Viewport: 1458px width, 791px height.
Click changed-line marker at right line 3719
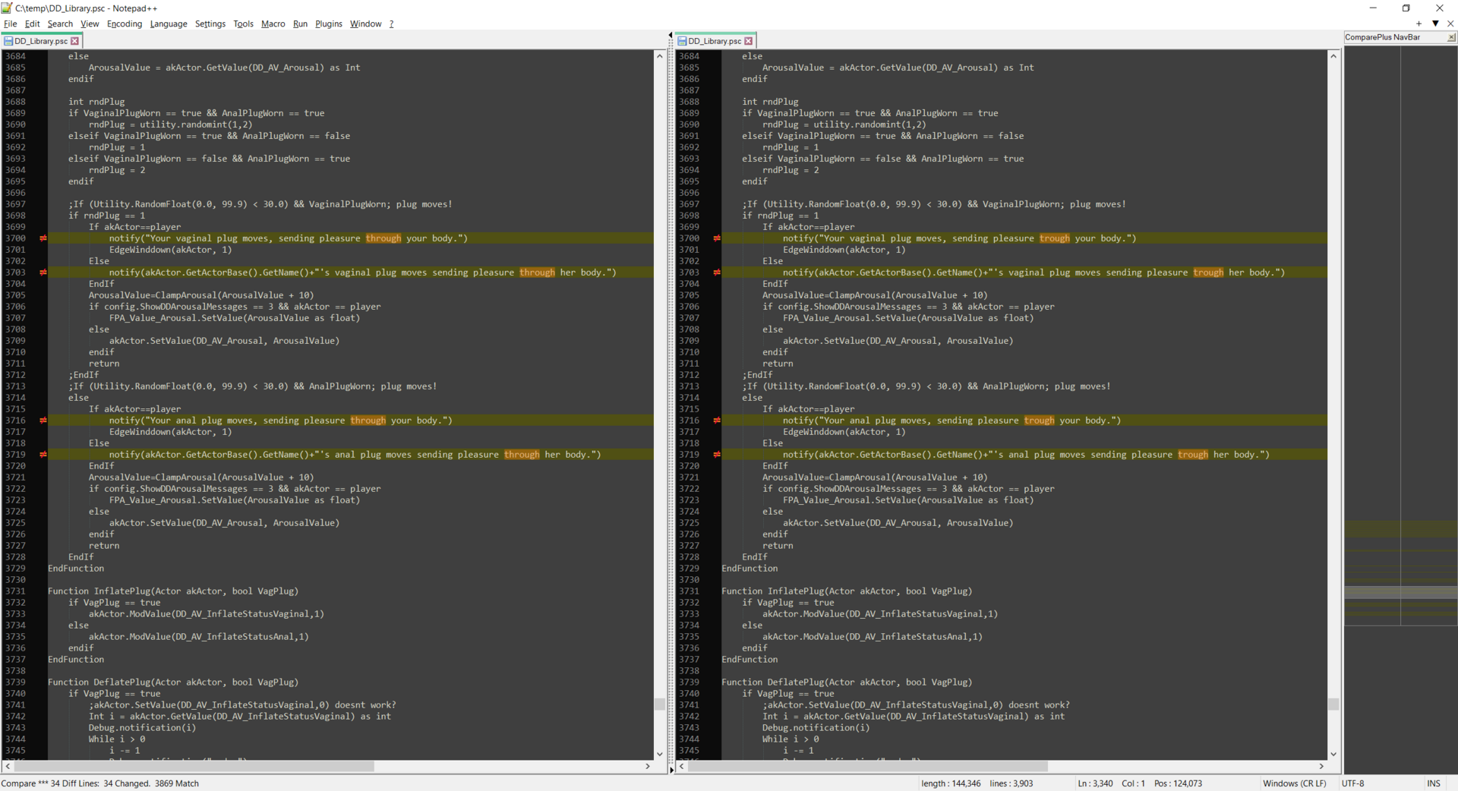coord(717,455)
